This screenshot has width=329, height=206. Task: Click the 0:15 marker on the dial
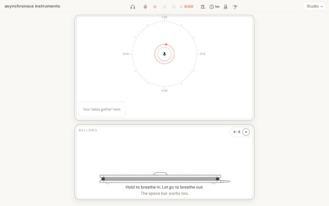[203, 54]
